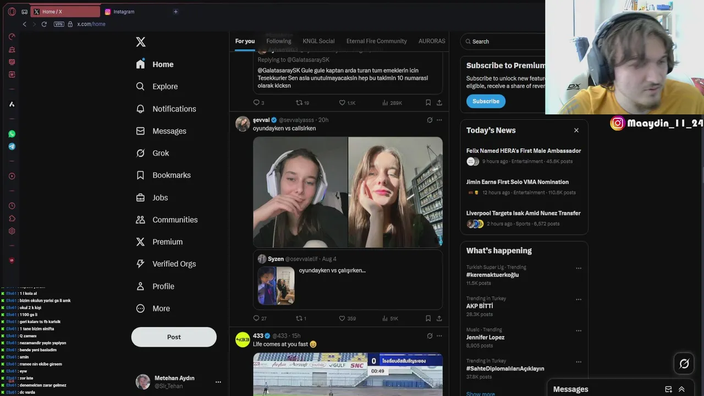Open Verified Orgs in the sidebar
The height and width of the screenshot is (396, 704).
166,264
